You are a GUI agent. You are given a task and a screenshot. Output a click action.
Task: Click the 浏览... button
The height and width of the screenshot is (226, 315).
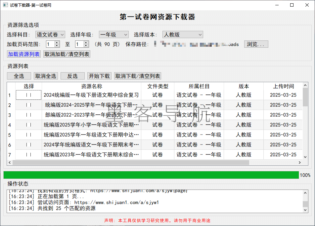click(x=256, y=44)
